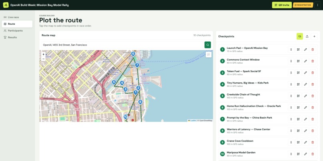Show QR code for Commons Context Window
Image resolution: width=323 pixels, height=161 pixels.
click(x=298, y=61)
